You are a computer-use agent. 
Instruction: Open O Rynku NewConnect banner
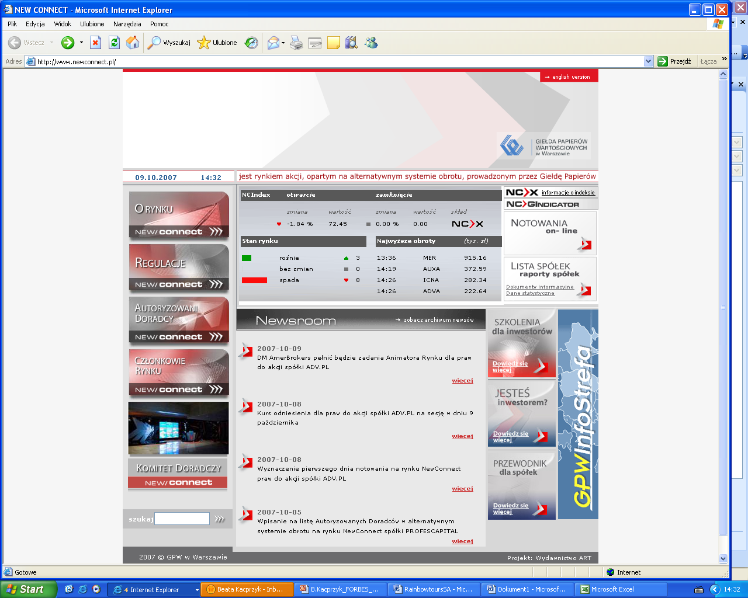point(179,215)
